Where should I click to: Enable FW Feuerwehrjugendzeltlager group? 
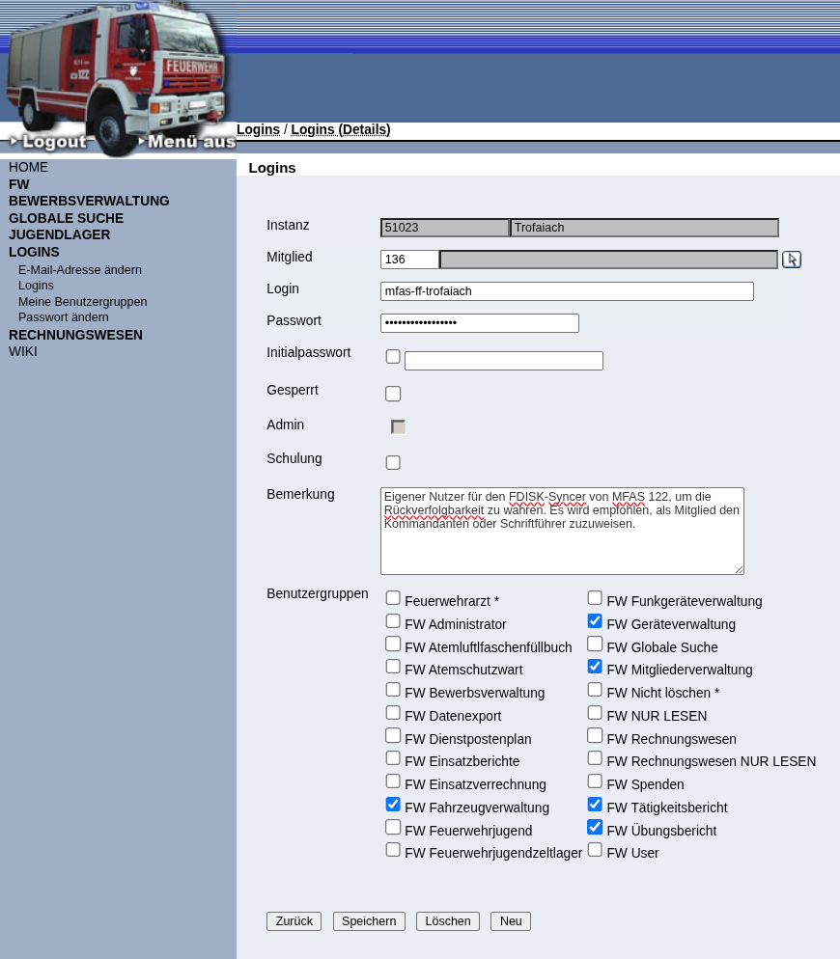click(393, 850)
